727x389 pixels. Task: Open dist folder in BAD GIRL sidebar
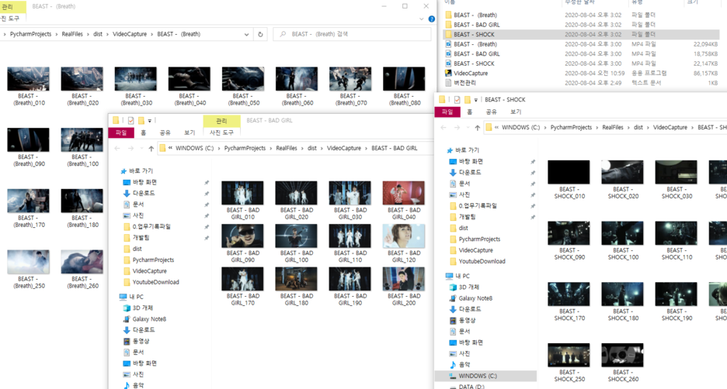pyautogui.click(x=133, y=249)
